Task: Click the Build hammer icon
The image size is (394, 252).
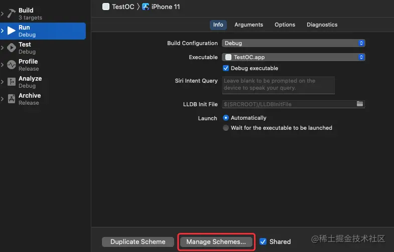Action: coord(12,14)
